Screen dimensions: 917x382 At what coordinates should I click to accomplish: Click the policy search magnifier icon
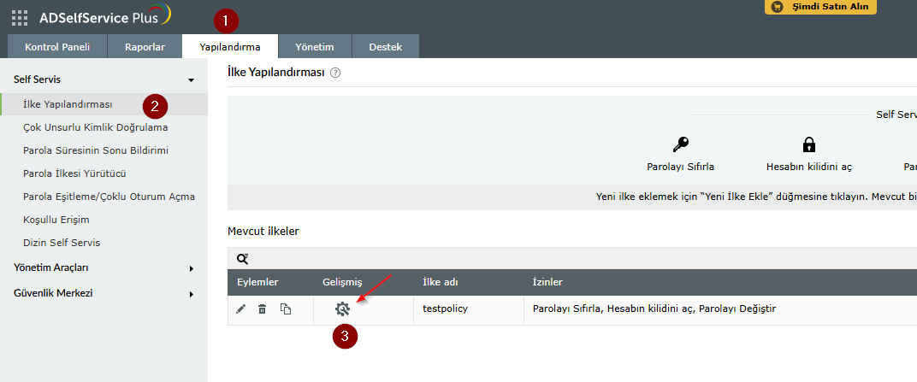click(243, 258)
